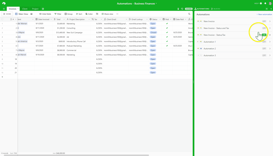This screenshot has width=273, height=156.
Task: Open the Date Invoiced column dropdown
Action: 51,19
